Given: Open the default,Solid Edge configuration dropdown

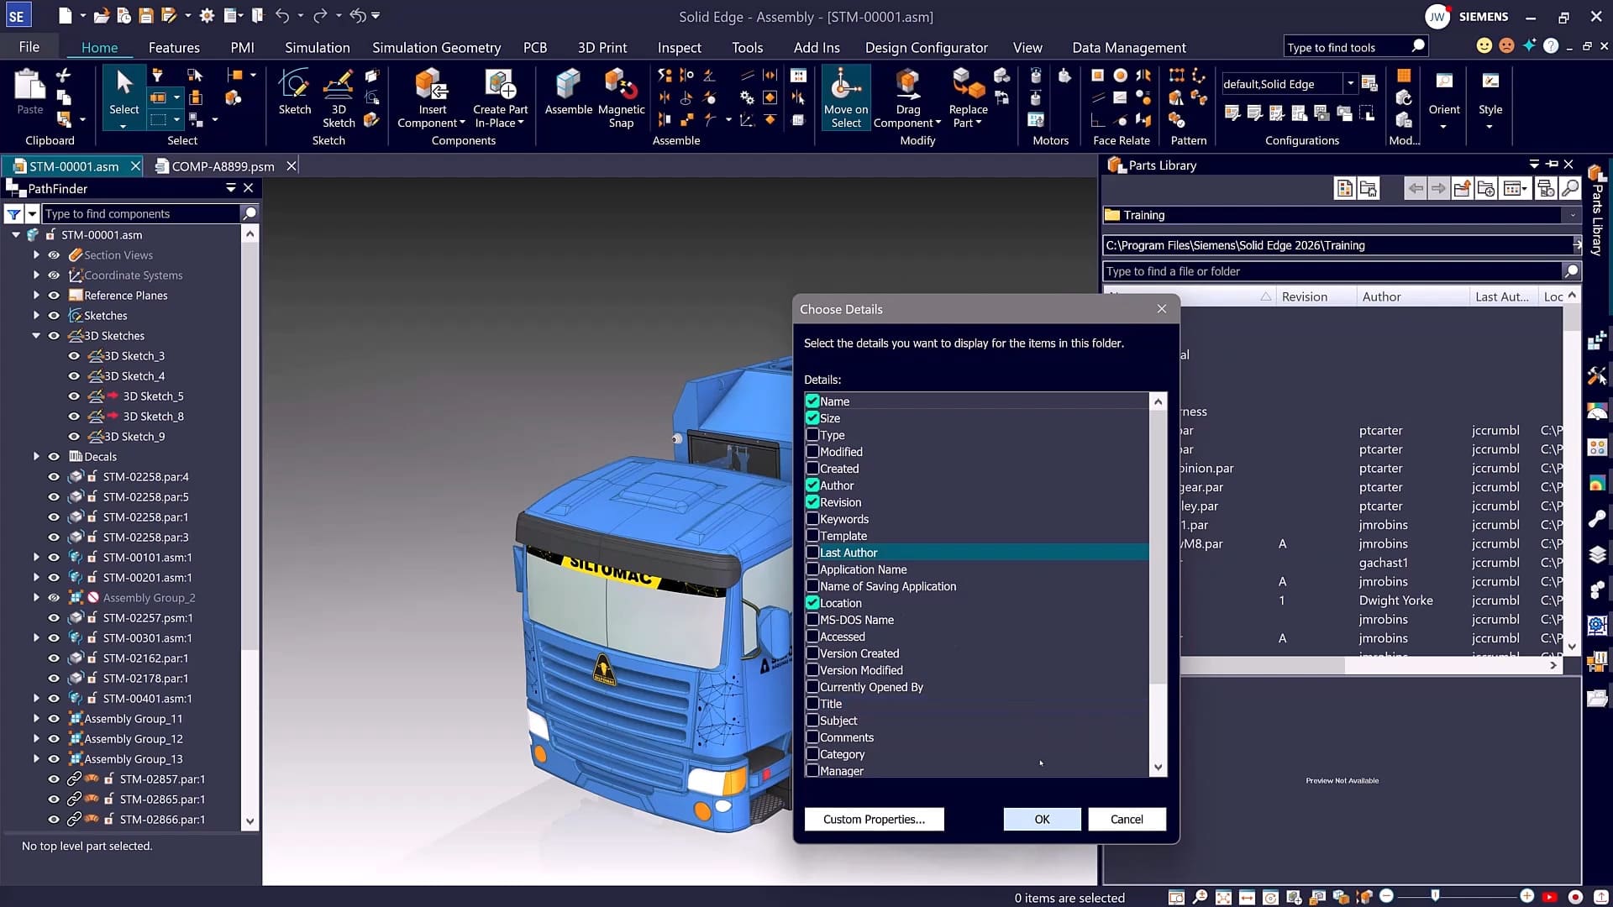Looking at the screenshot, I should pyautogui.click(x=1350, y=84).
